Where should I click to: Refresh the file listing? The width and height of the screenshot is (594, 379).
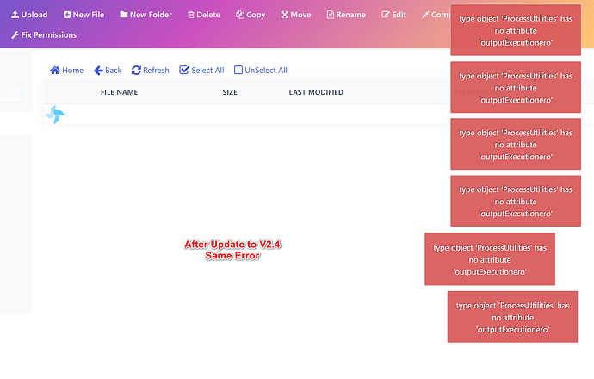coord(151,70)
